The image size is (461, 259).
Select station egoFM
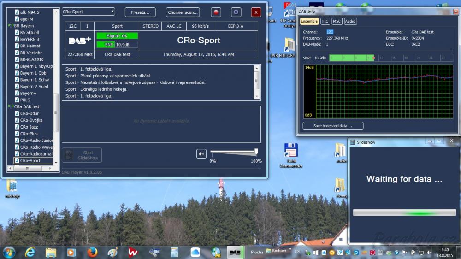(x=26, y=19)
